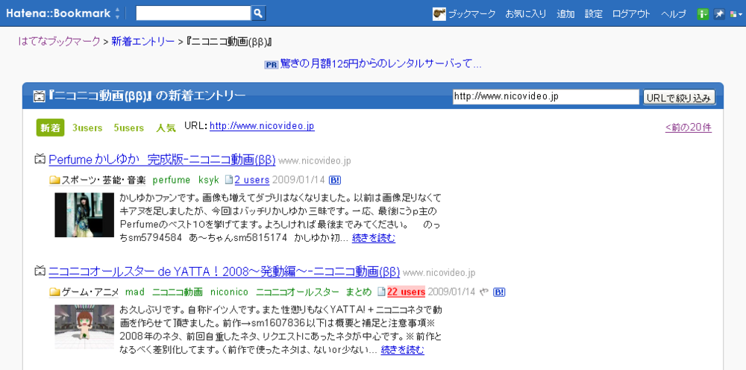
Task: Click the pin icon in header
Action: (x=719, y=14)
